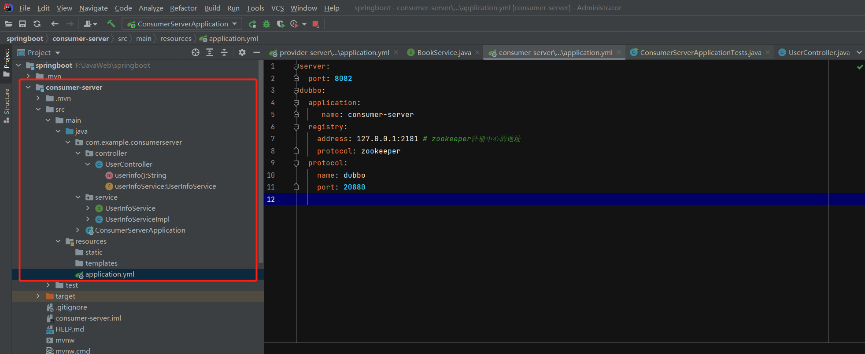Viewport: 865px width, 354px height.
Task: Open the VCS menu
Action: 277,8
